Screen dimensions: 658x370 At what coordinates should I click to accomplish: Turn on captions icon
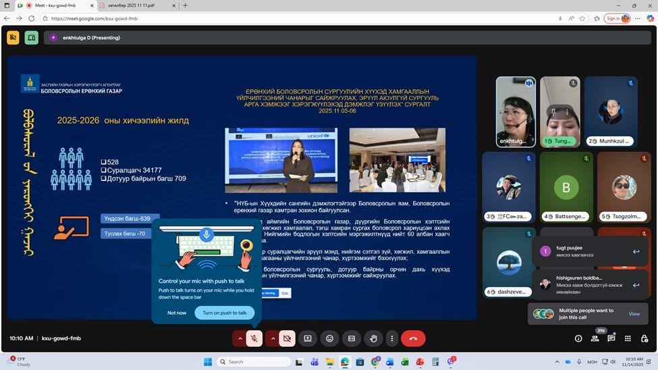click(x=351, y=338)
